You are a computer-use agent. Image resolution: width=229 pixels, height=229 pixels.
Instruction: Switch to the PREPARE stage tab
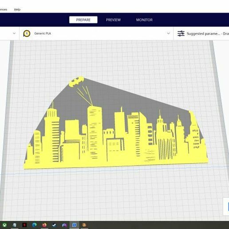pyautogui.click(x=83, y=20)
